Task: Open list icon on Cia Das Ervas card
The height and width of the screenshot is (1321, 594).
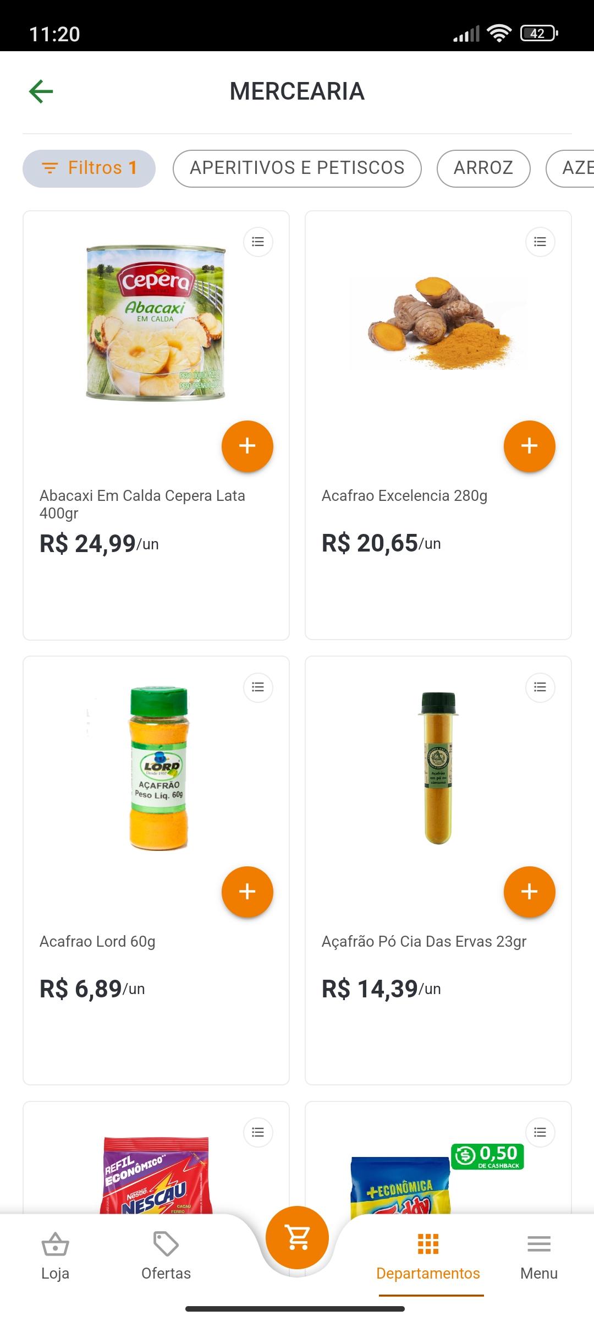Action: point(540,687)
